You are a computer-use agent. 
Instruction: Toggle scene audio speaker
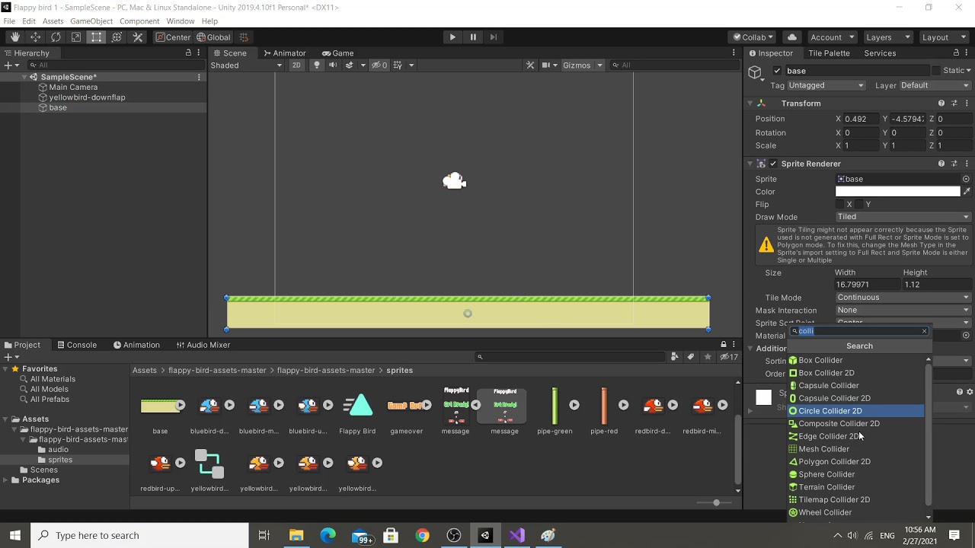tap(333, 65)
